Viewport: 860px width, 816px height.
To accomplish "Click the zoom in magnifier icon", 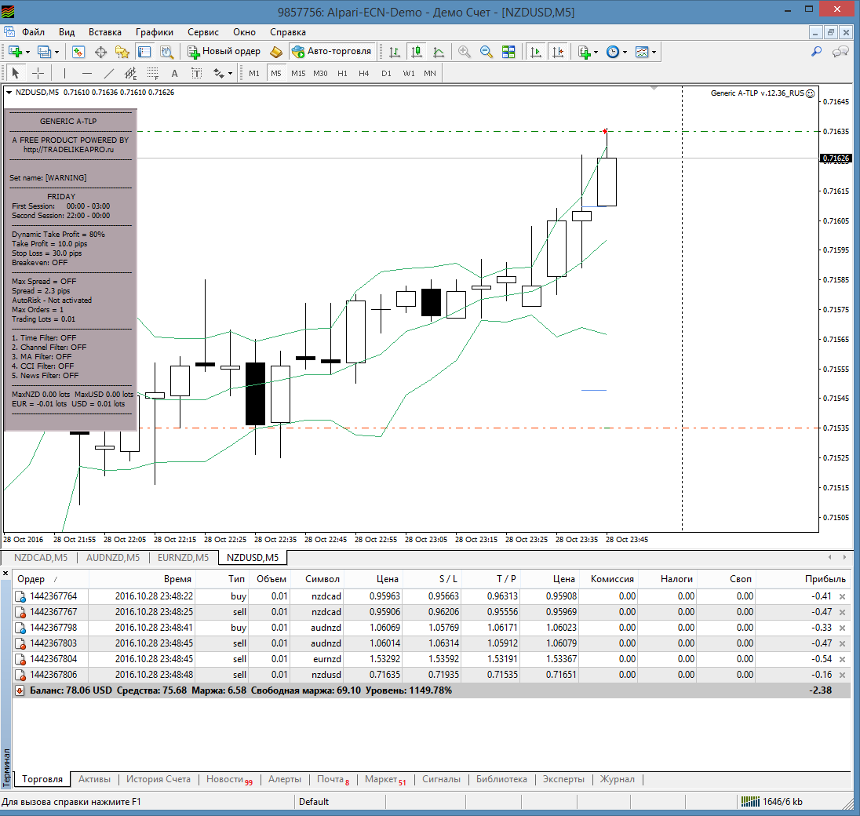I will 465,52.
